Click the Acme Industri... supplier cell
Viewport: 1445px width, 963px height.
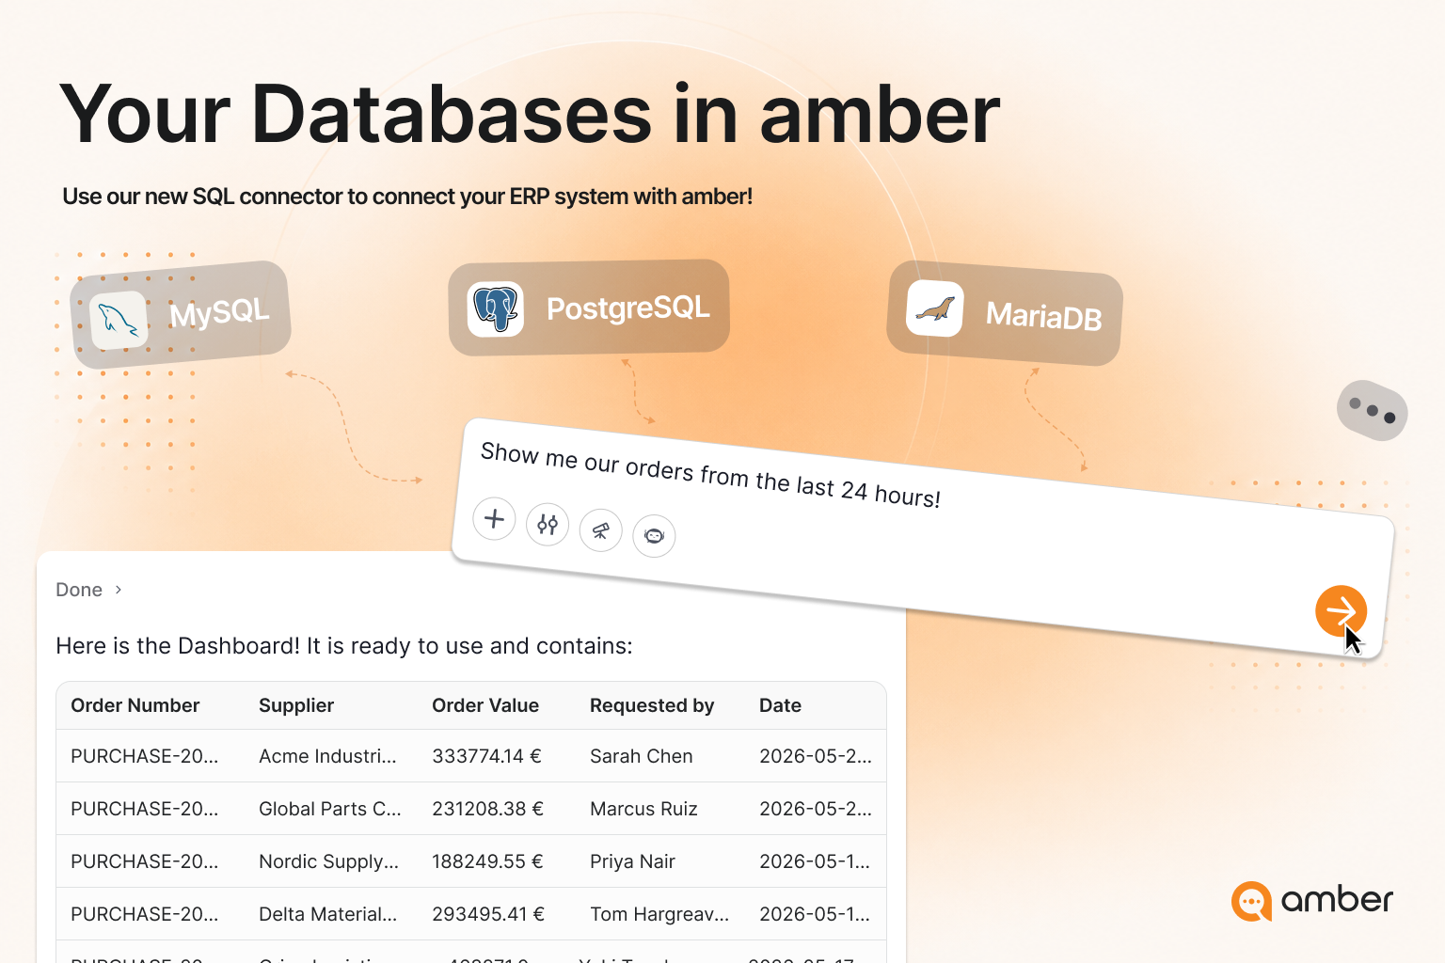point(328,756)
